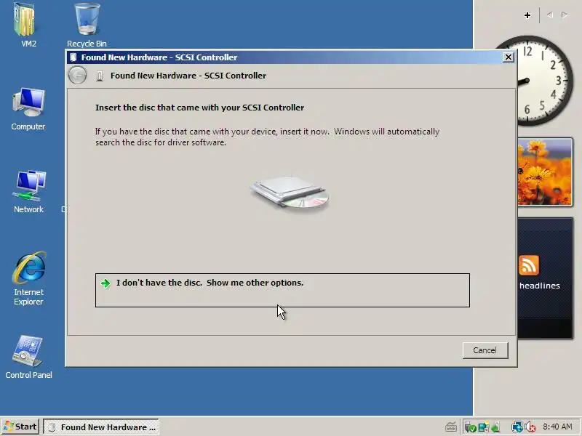The width and height of the screenshot is (582, 436).
Task: Click the sidebar next page arrow
Action: pos(565,15)
